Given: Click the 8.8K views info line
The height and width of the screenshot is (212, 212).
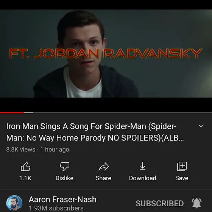Looking at the screenshot, I should [x=37, y=150].
